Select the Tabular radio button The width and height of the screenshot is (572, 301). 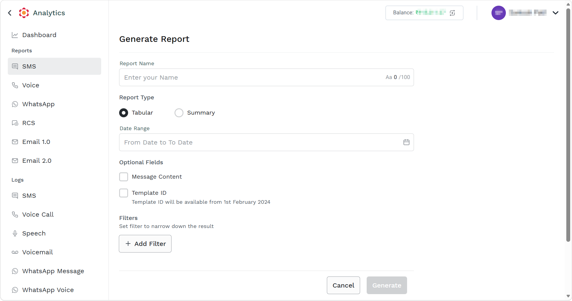pos(124,113)
